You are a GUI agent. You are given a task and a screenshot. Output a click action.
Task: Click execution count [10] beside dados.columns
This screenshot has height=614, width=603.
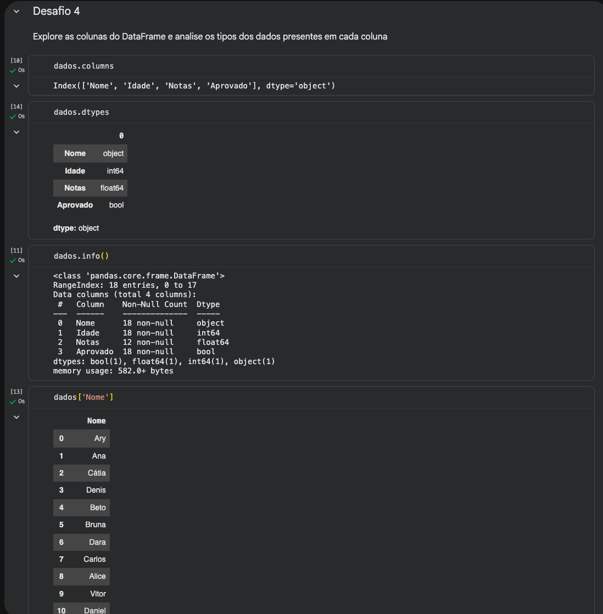(16, 60)
